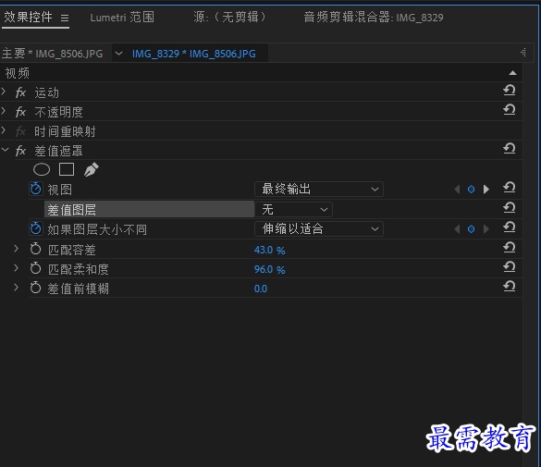Toggle the fx switch for 时间重映射
Viewport: 541px width, 467px height.
pyautogui.click(x=20, y=131)
